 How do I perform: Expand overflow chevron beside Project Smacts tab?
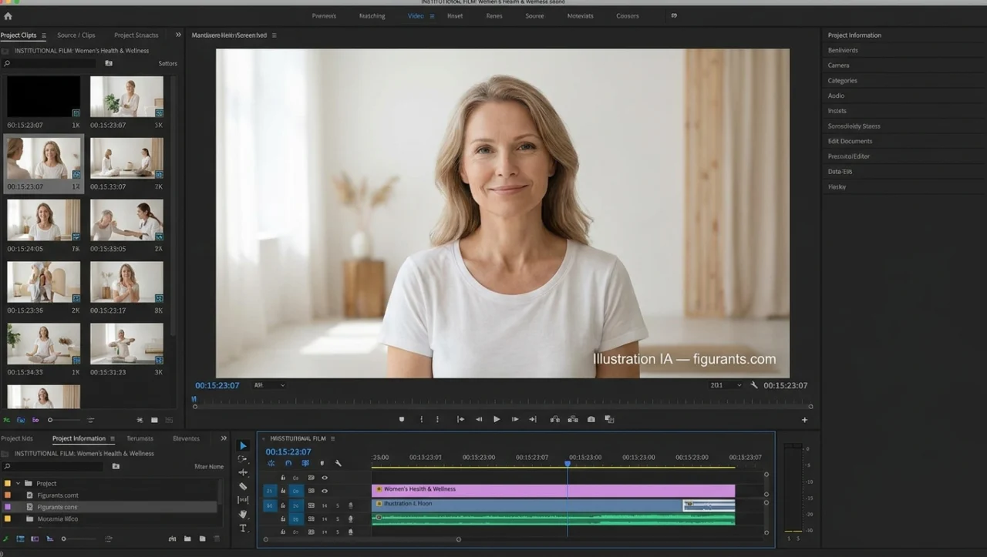pos(178,35)
